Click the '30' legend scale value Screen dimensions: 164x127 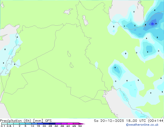coord(56,126)
